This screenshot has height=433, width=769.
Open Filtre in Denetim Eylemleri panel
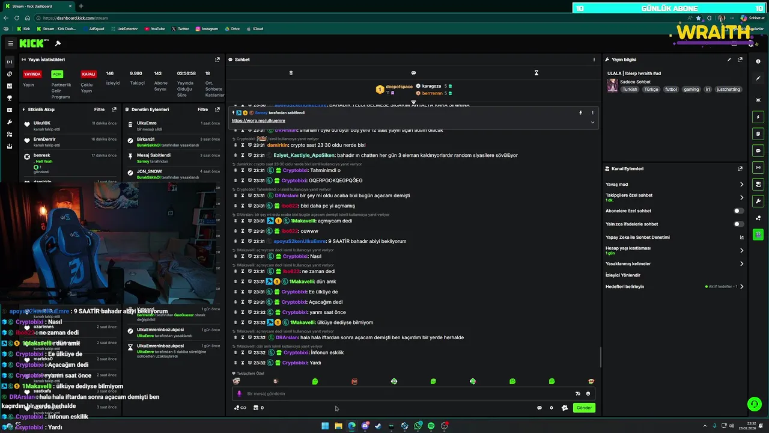click(x=203, y=109)
